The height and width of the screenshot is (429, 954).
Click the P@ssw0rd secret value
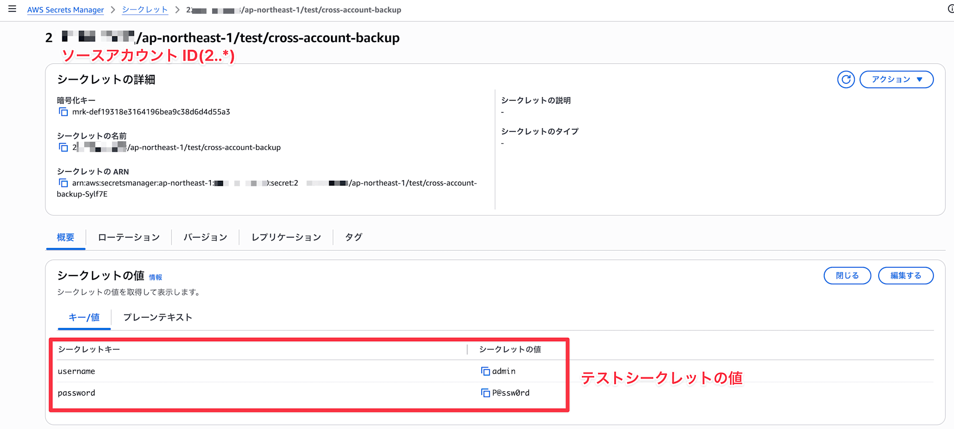point(511,393)
